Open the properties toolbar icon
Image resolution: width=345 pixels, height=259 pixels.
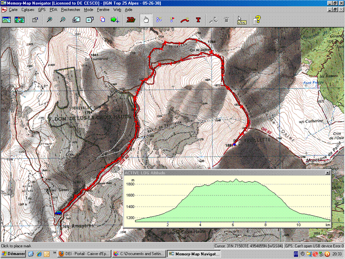pyautogui.click(x=35, y=20)
